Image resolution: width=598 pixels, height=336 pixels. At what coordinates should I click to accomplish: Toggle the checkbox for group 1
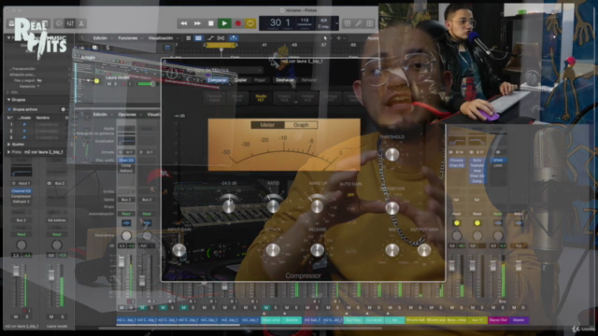pyautogui.click(x=24, y=124)
